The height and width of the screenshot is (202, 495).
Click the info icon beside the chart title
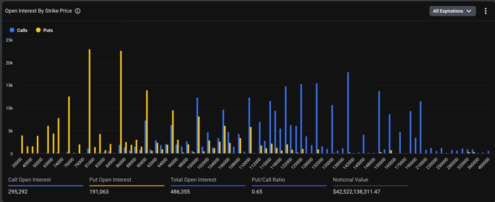click(x=78, y=11)
